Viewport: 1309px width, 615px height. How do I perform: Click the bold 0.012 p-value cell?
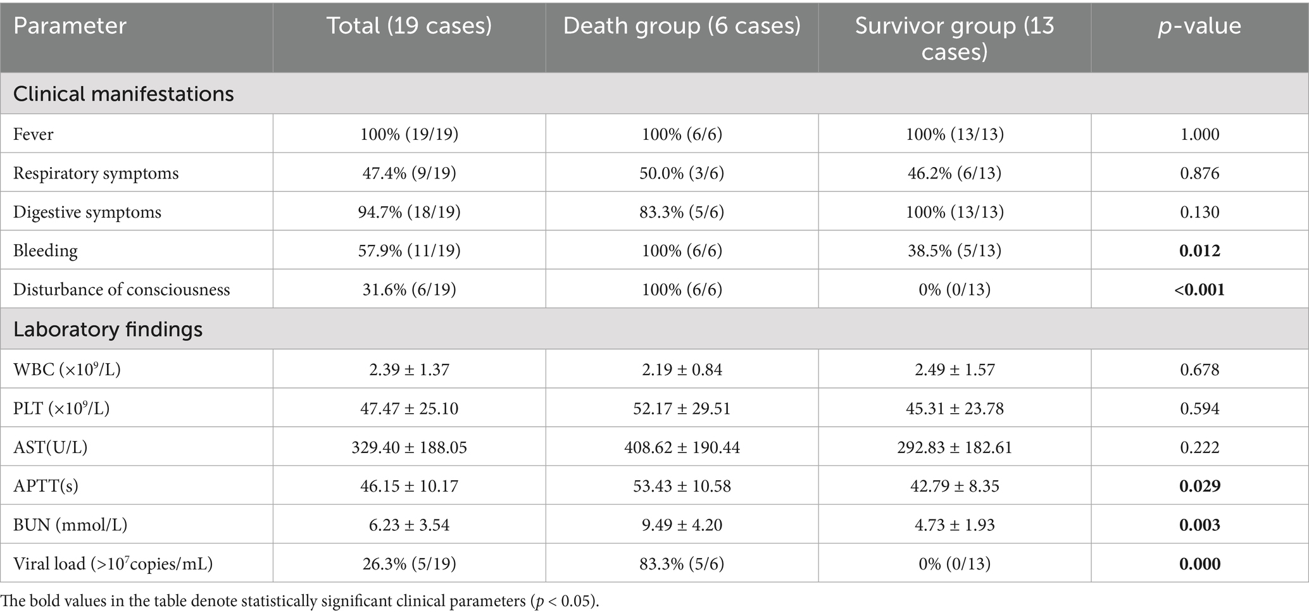pyautogui.click(x=1199, y=251)
